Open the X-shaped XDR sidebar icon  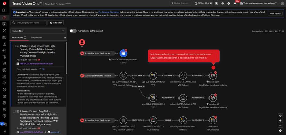4,30
